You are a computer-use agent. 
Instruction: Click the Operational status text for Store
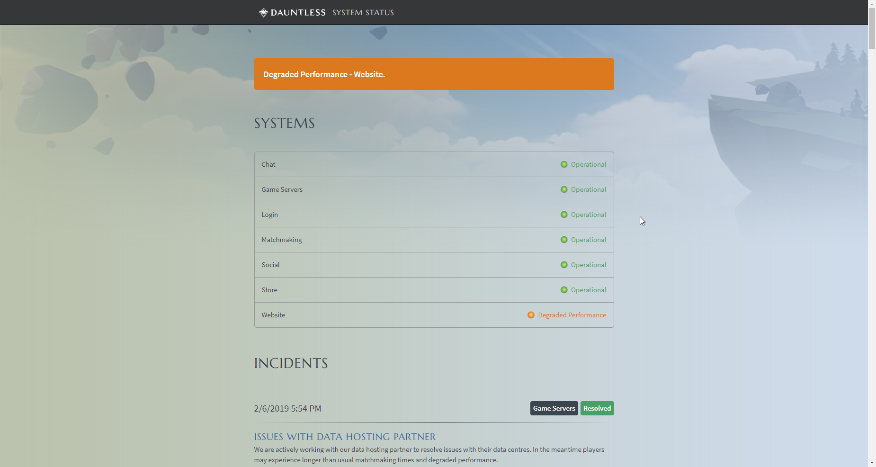[589, 290]
